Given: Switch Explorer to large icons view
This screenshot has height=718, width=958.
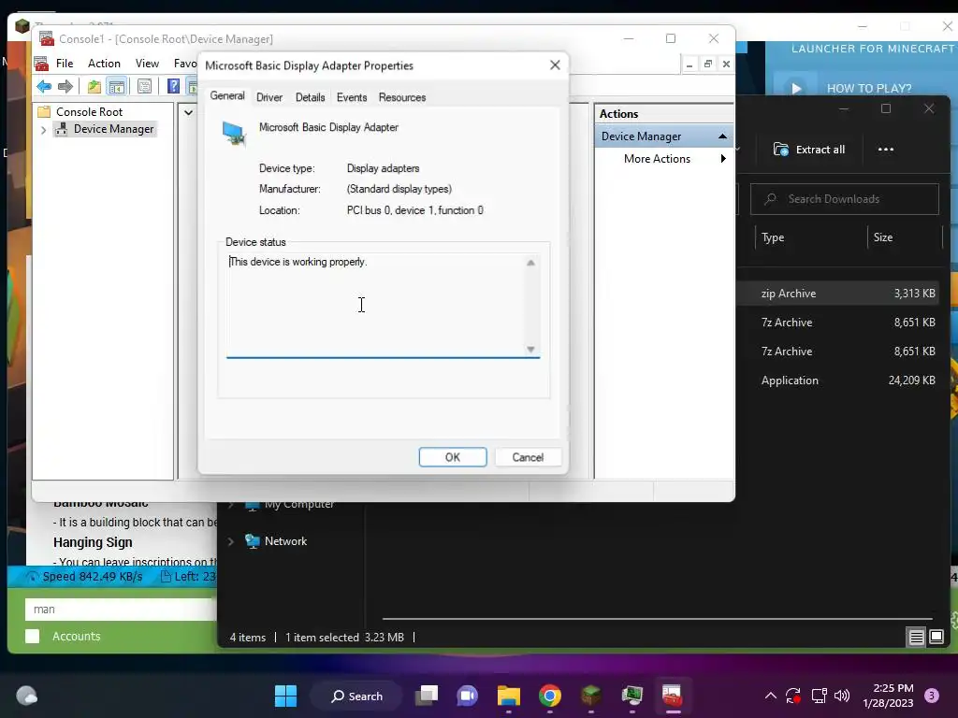Looking at the screenshot, I should point(936,638).
